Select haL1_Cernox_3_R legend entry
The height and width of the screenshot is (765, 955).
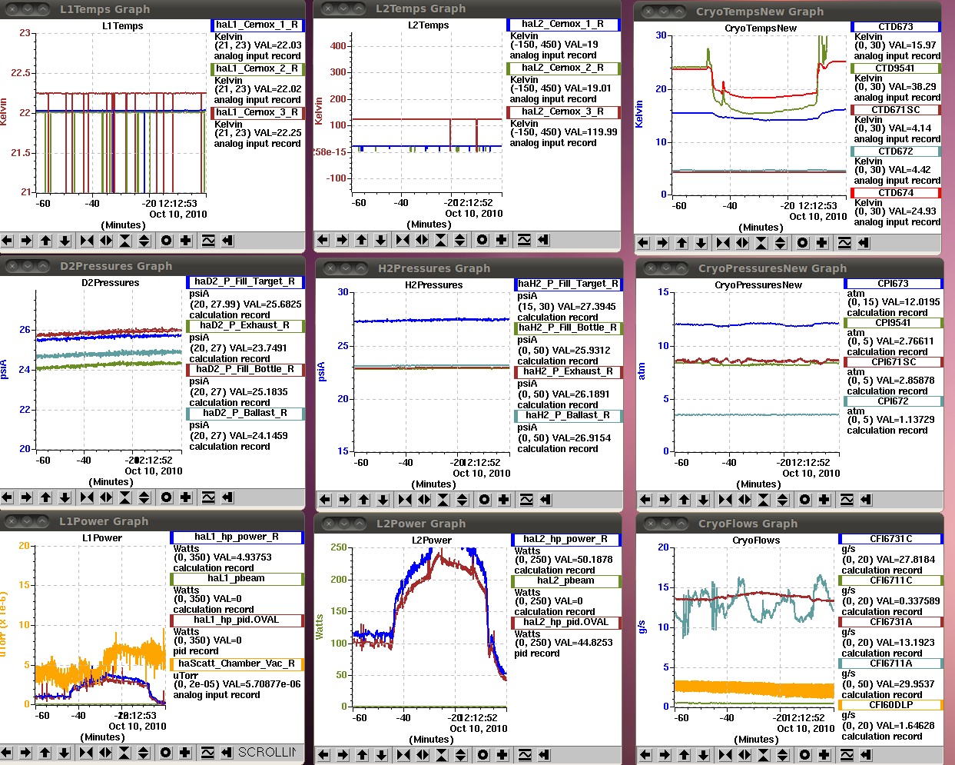click(x=257, y=113)
